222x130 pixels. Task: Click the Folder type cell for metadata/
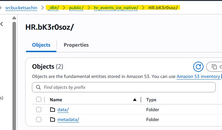click(x=153, y=119)
